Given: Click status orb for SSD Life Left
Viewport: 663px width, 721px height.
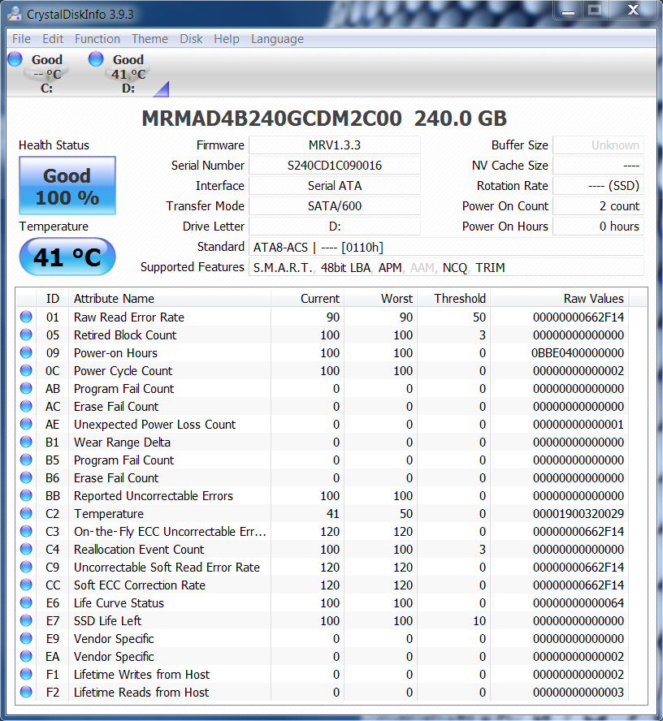Looking at the screenshot, I should click(x=26, y=621).
